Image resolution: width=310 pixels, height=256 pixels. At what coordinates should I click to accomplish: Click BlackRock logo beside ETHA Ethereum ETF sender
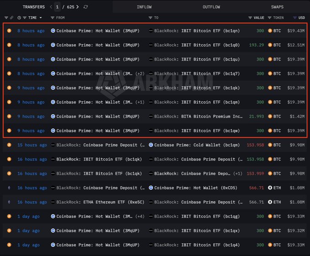(x=53, y=202)
